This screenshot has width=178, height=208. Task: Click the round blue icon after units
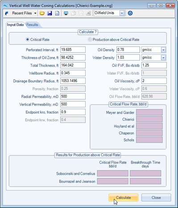tap(130, 13)
